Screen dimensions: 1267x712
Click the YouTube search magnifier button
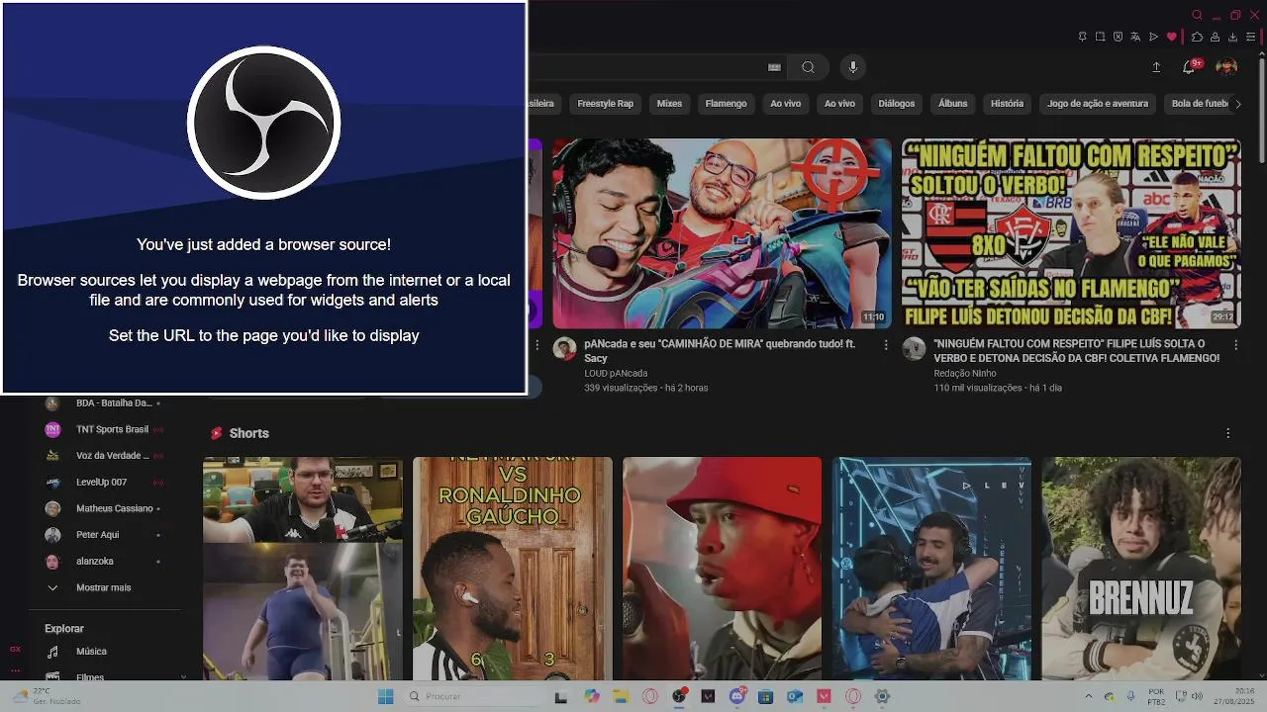coord(808,67)
